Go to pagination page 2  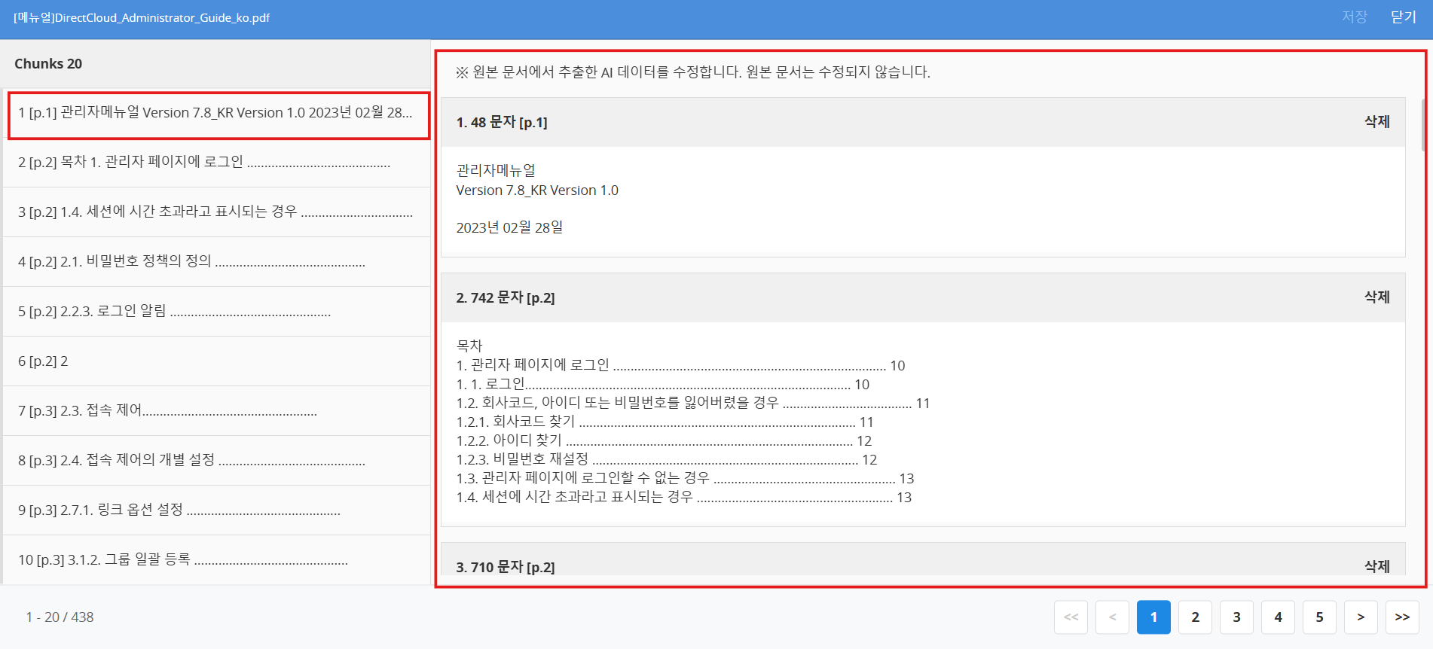click(1195, 617)
